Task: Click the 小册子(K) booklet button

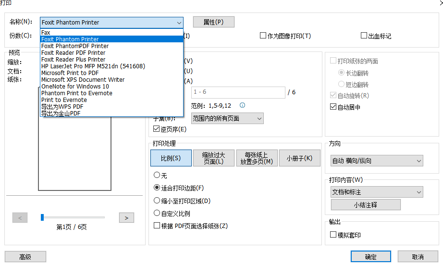Action: [x=299, y=158]
